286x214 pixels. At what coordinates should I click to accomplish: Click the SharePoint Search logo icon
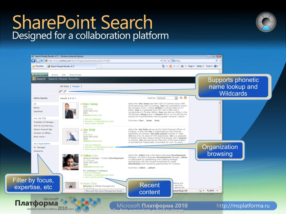[34, 79]
